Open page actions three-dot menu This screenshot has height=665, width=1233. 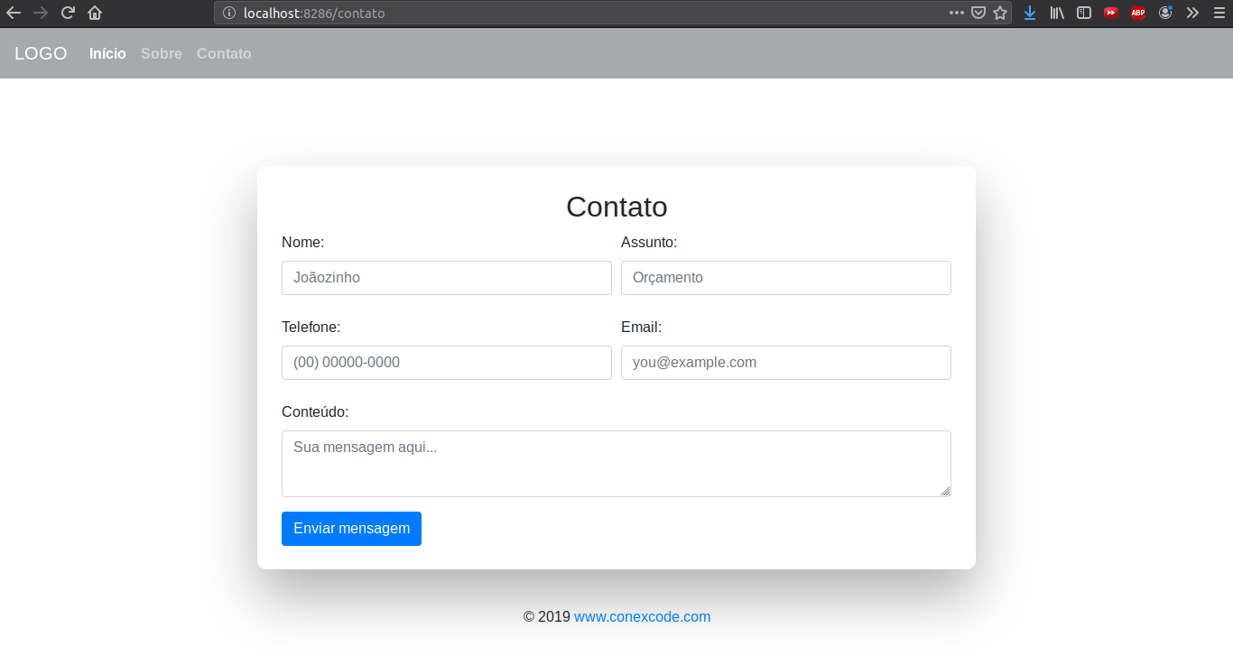point(957,13)
